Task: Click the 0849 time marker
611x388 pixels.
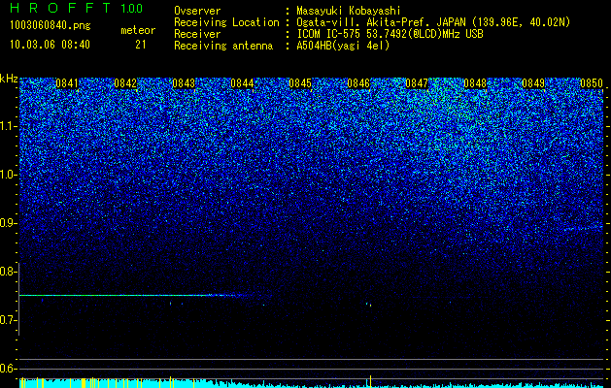Action: point(533,83)
